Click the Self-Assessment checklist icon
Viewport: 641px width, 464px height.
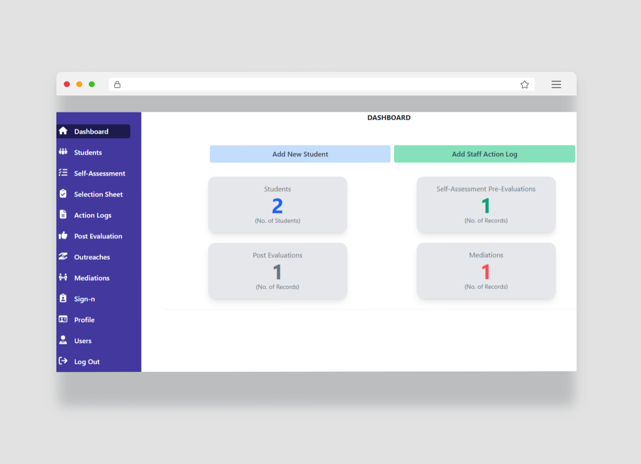pos(63,173)
